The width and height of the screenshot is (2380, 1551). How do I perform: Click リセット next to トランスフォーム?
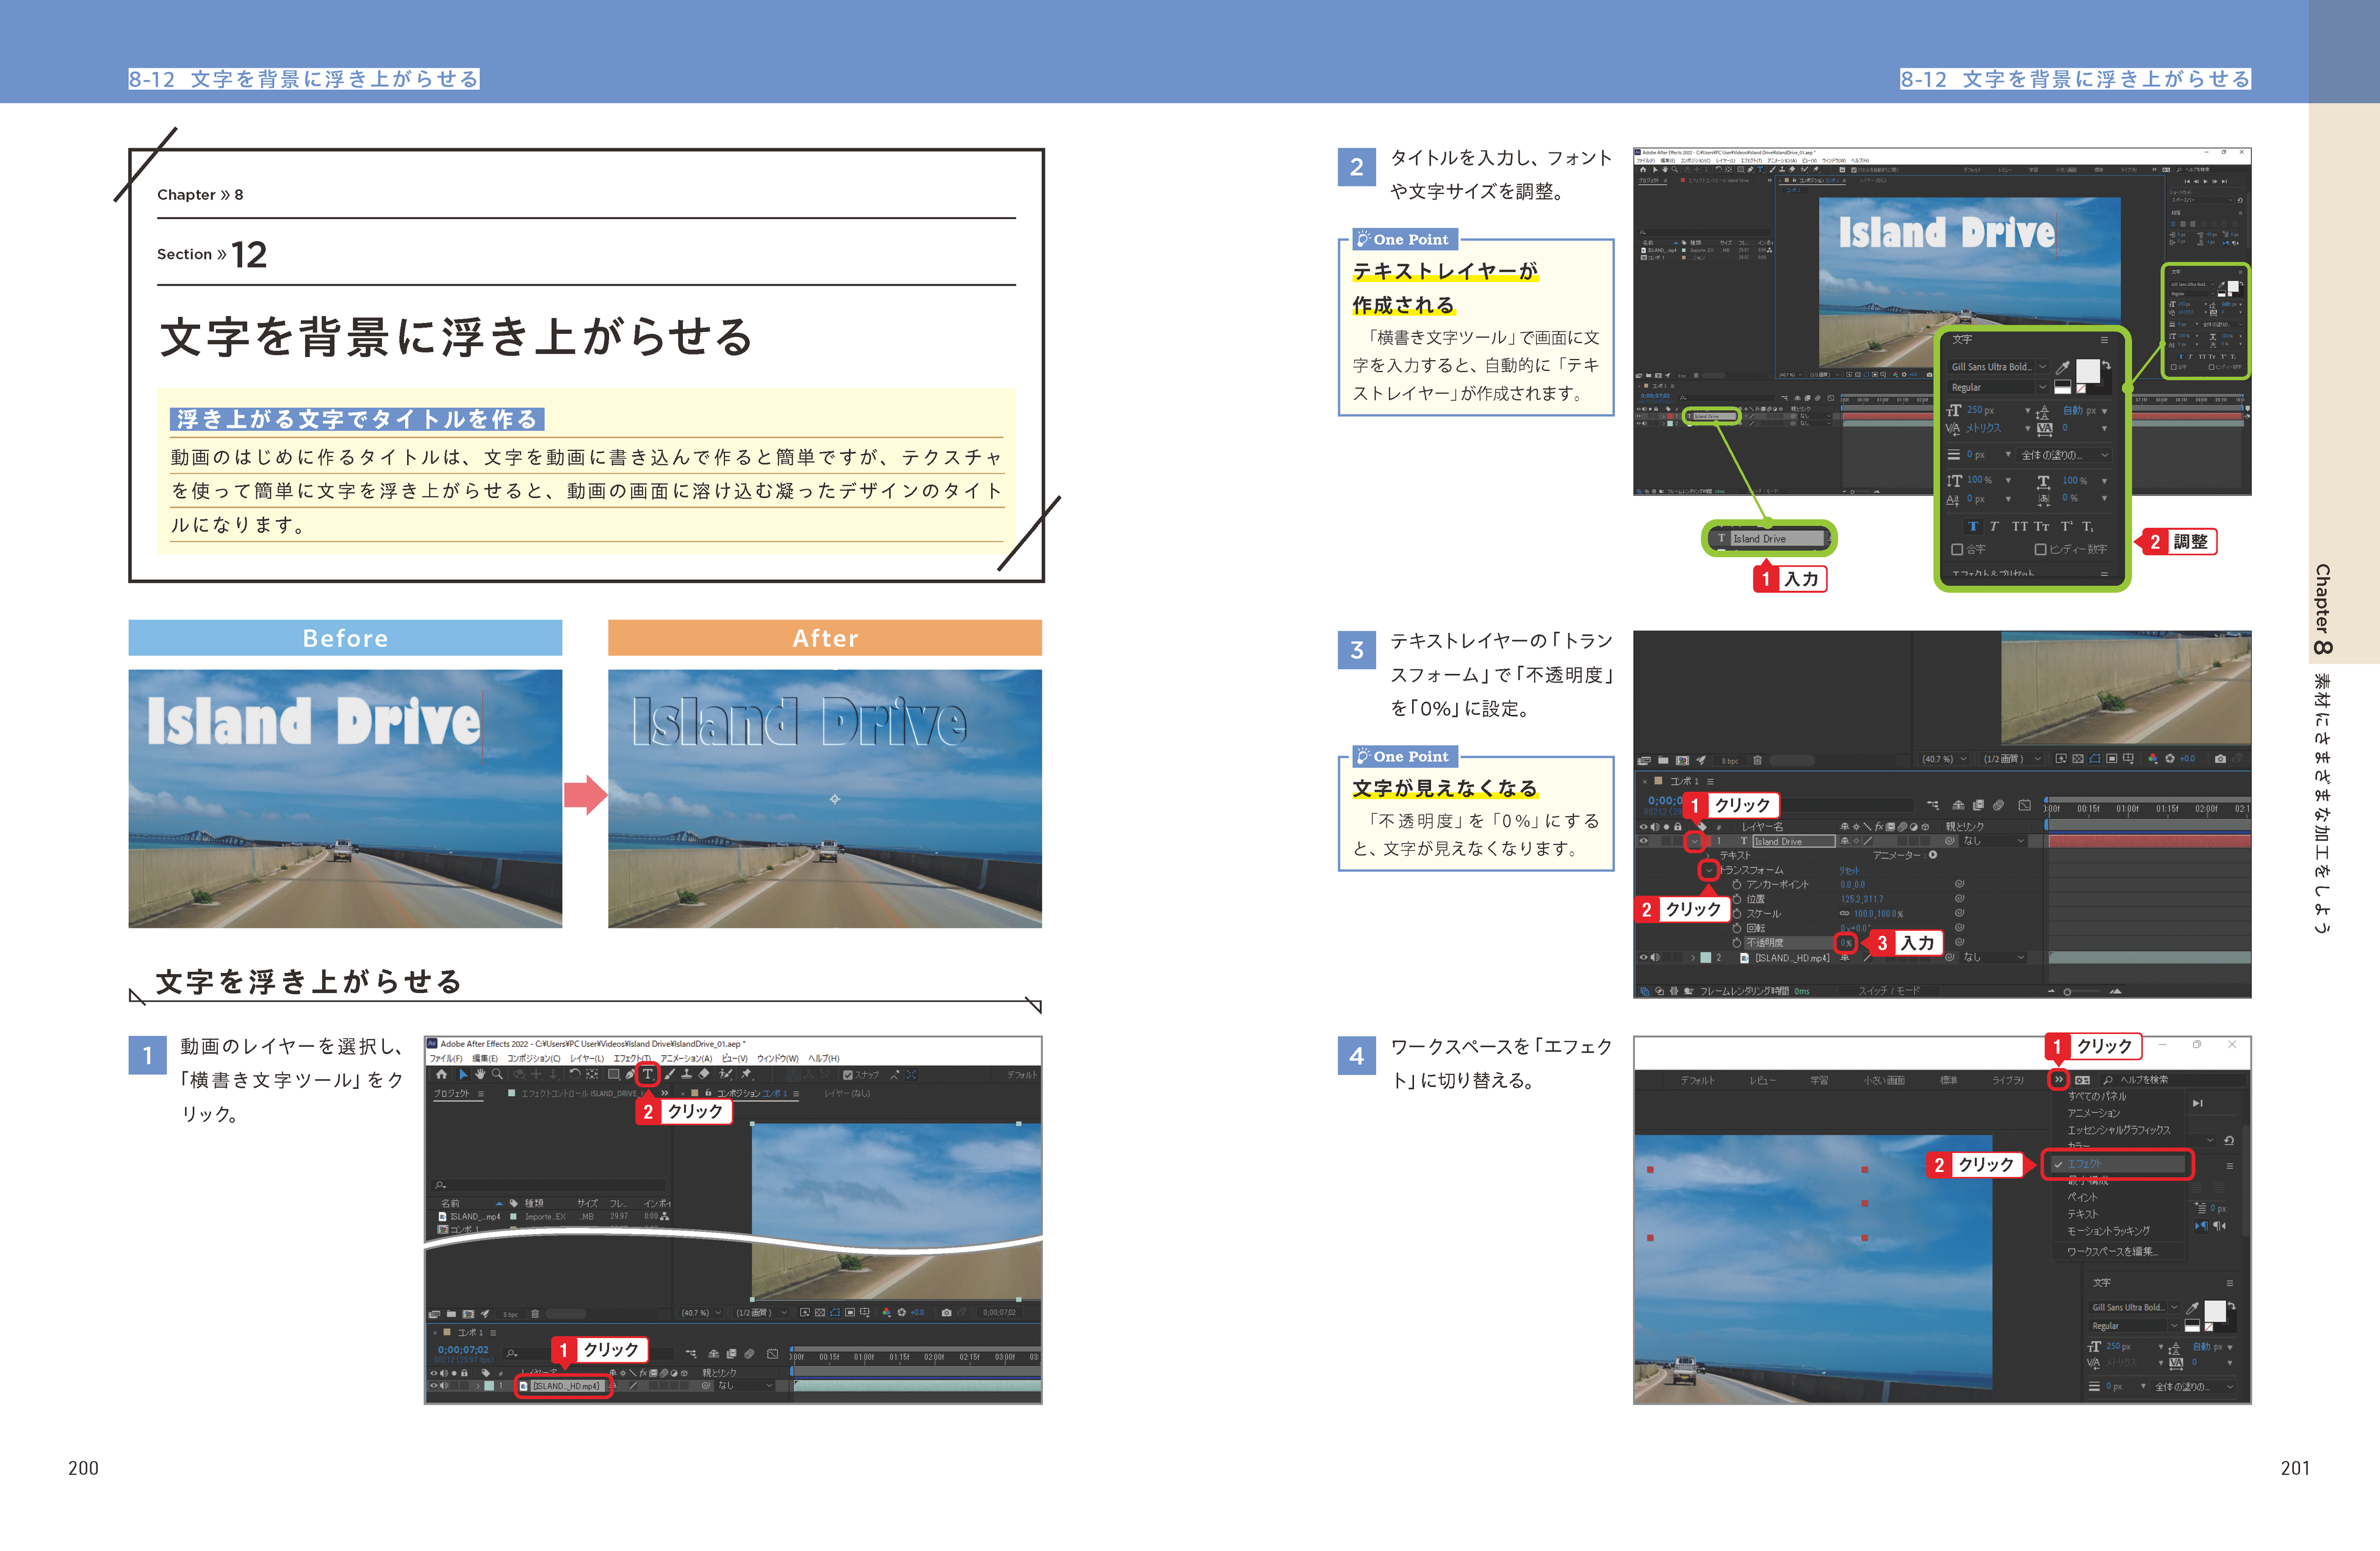click(x=1849, y=871)
